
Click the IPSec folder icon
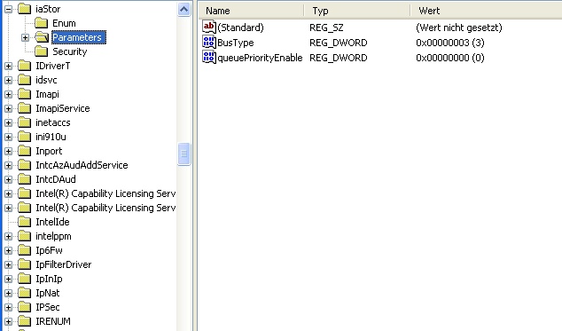tap(24, 307)
